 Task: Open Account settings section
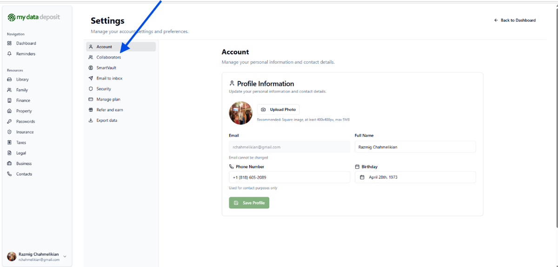click(x=121, y=47)
